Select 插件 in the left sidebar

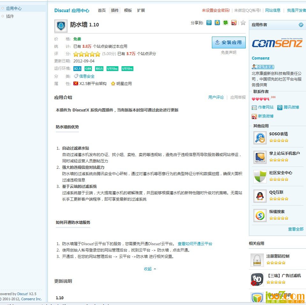pos(10,16)
